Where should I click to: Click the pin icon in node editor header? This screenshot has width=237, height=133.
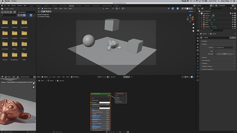tap(132, 77)
